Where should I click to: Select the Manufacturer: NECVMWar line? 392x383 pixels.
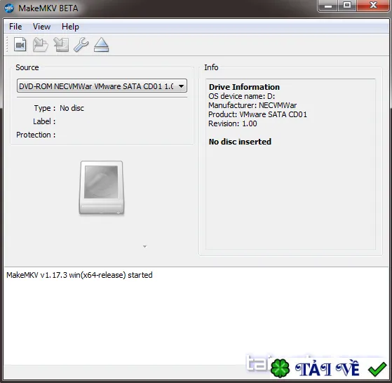[x=252, y=105]
